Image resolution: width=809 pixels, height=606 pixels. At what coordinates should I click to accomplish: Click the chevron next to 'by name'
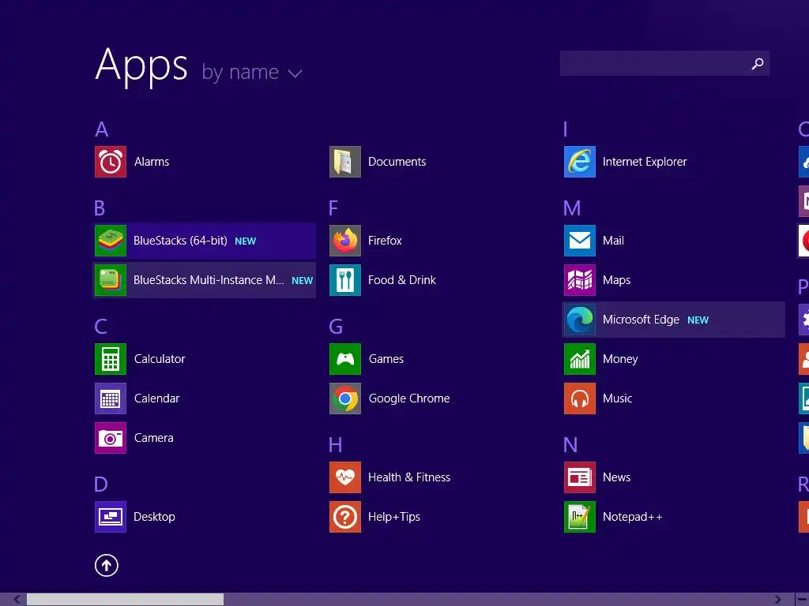click(295, 73)
